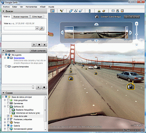Viewport: 146px width, 133px height.
Task: Expand the Excursiones folder node
Action: 5,58
